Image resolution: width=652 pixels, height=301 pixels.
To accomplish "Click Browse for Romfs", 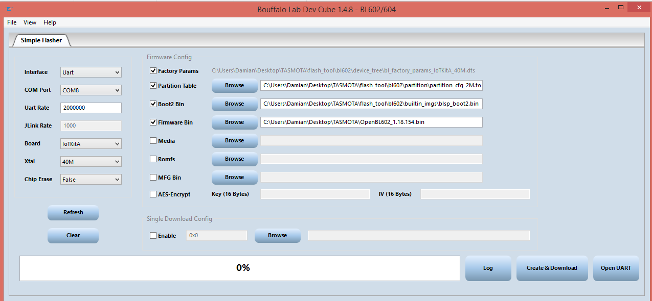I will pyautogui.click(x=234, y=159).
